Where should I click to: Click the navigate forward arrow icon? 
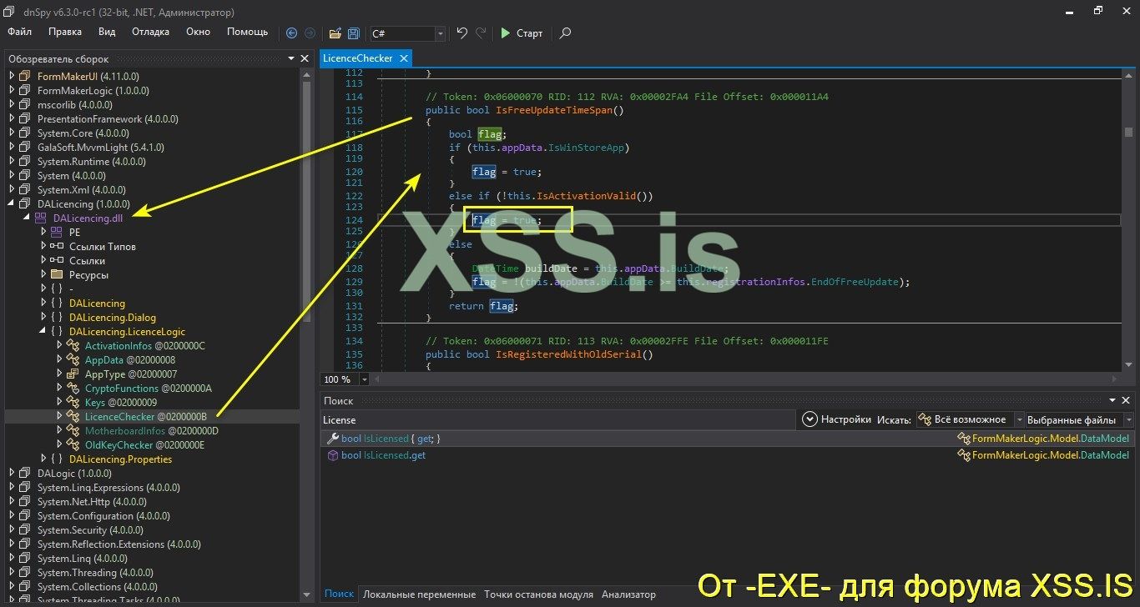point(308,33)
